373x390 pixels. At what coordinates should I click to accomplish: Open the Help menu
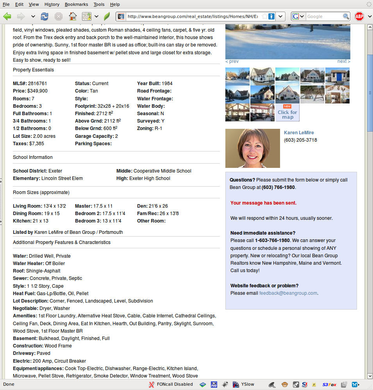tap(115, 4)
